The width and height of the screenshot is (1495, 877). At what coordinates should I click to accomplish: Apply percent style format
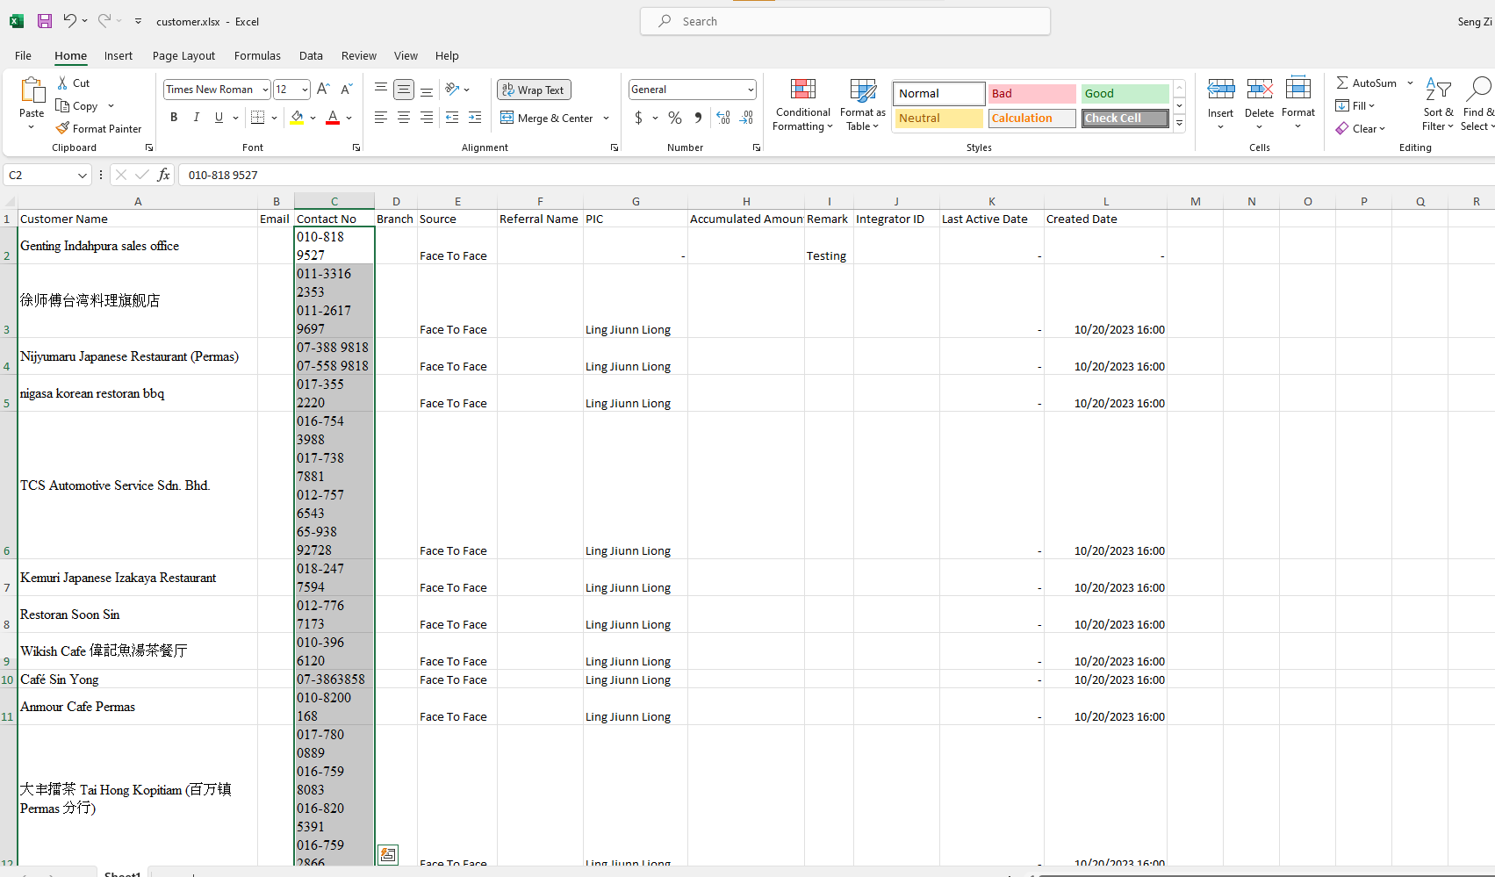675,118
